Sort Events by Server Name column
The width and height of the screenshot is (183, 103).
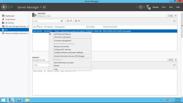pos(38,71)
